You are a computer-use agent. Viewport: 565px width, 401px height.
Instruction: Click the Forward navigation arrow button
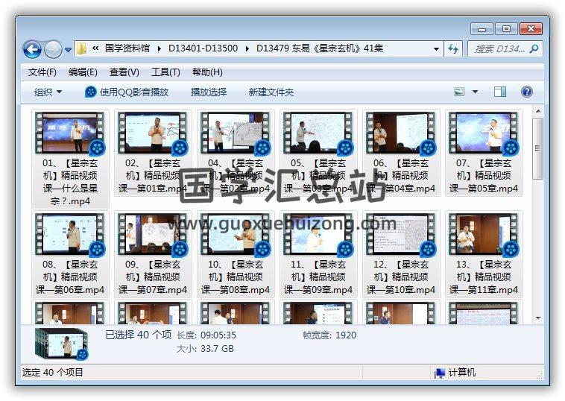(x=53, y=49)
